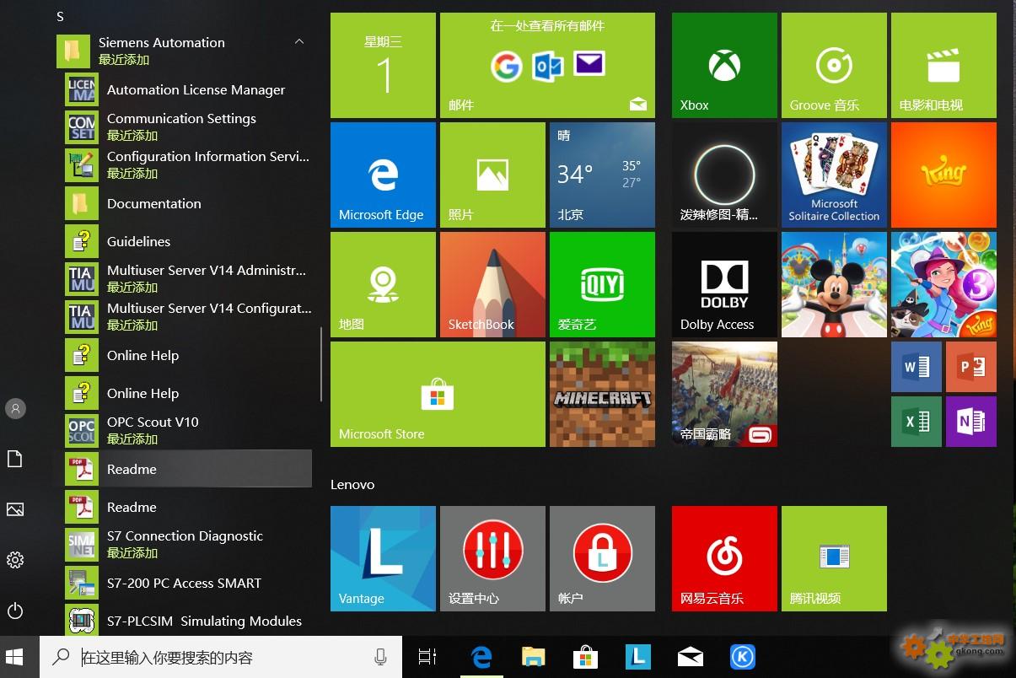This screenshot has width=1016, height=678.
Task: Open Settings gear in the Start left rail
Action: [x=15, y=560]
